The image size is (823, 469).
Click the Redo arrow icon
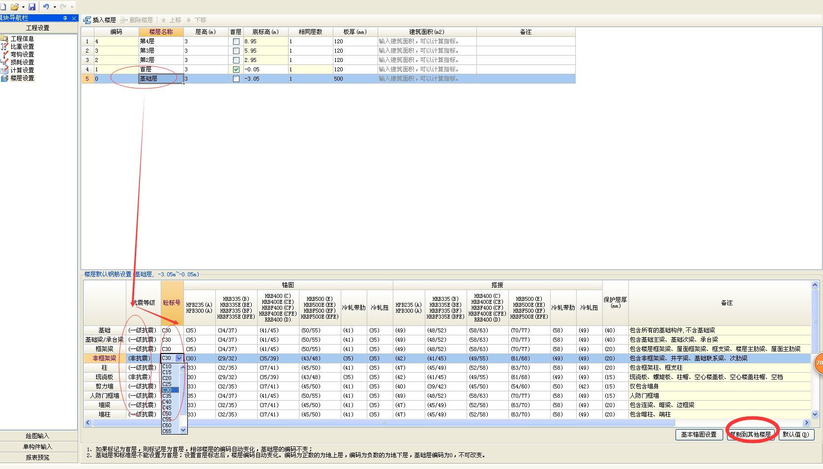63,7
